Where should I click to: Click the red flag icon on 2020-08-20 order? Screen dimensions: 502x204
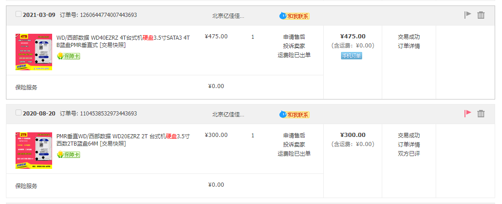coord(467,113)
